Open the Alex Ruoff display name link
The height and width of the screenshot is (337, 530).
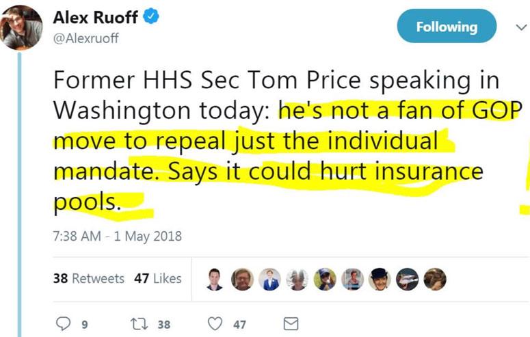[96, 18]
